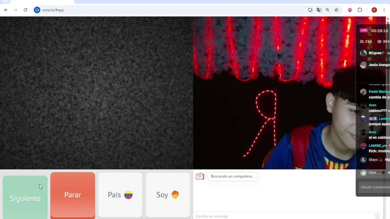Bookmark this page with the star icon
390x219 pixels.
point(336,10)
